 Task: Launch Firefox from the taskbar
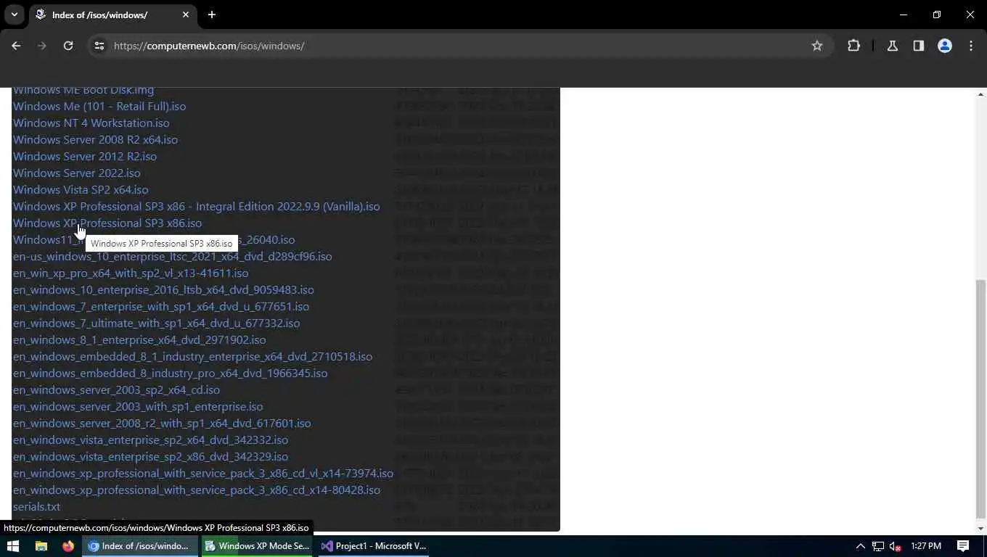click(x=68, y=546)
